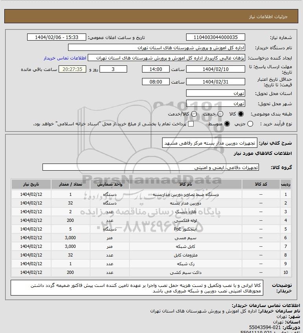Select the کالا/خدمت radio button
Image resolution: width=303 pixels, height=333 pixels.
pos(194,114)
